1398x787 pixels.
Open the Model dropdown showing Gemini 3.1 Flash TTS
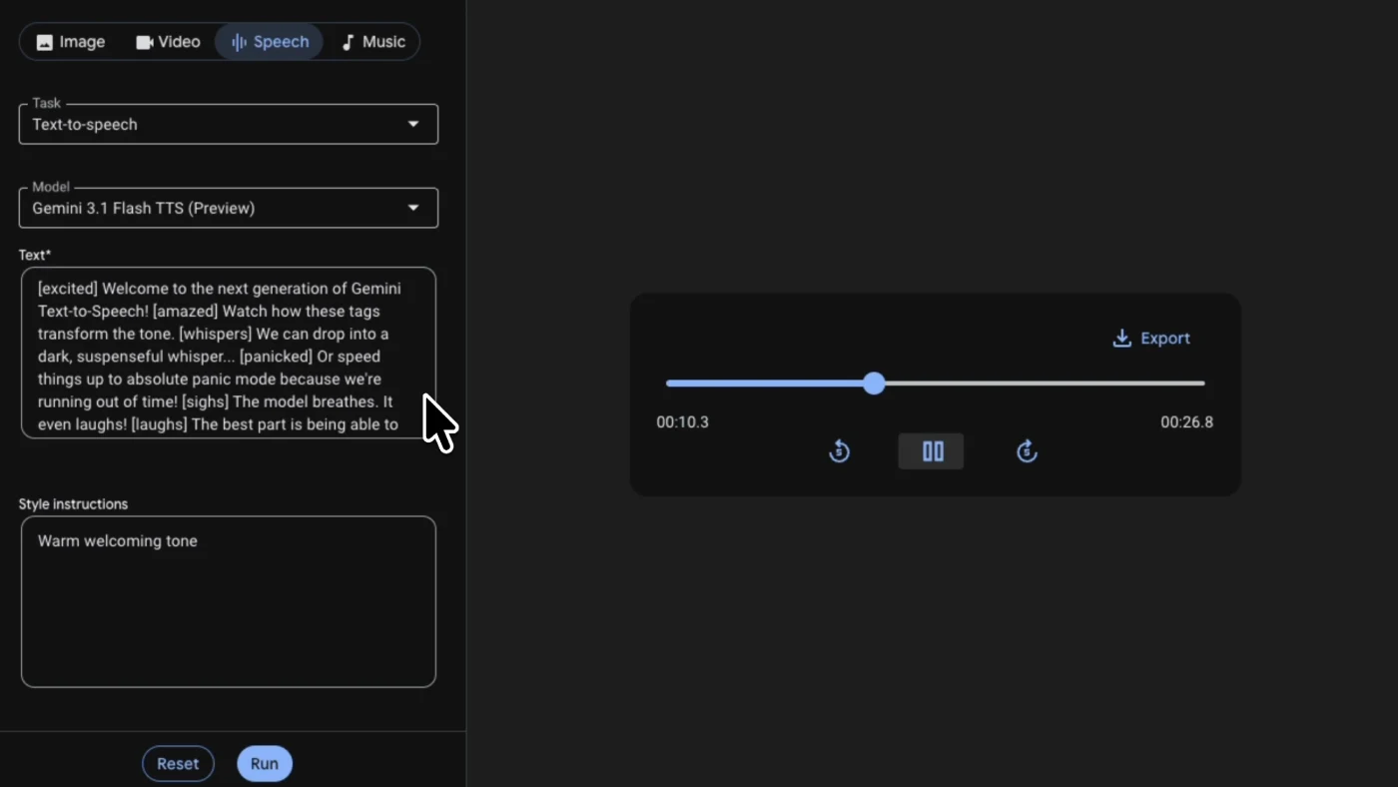[x=229, y=208]
